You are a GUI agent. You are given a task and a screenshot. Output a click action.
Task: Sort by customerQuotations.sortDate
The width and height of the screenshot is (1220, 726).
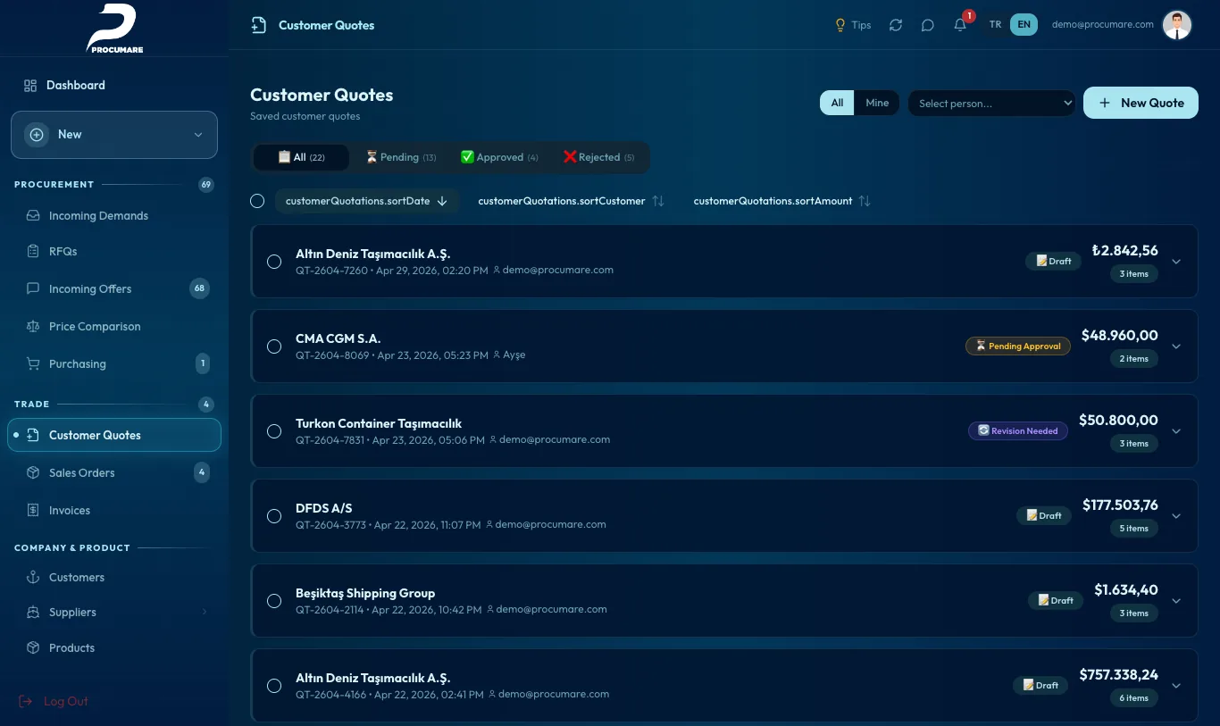click(367, 201)
